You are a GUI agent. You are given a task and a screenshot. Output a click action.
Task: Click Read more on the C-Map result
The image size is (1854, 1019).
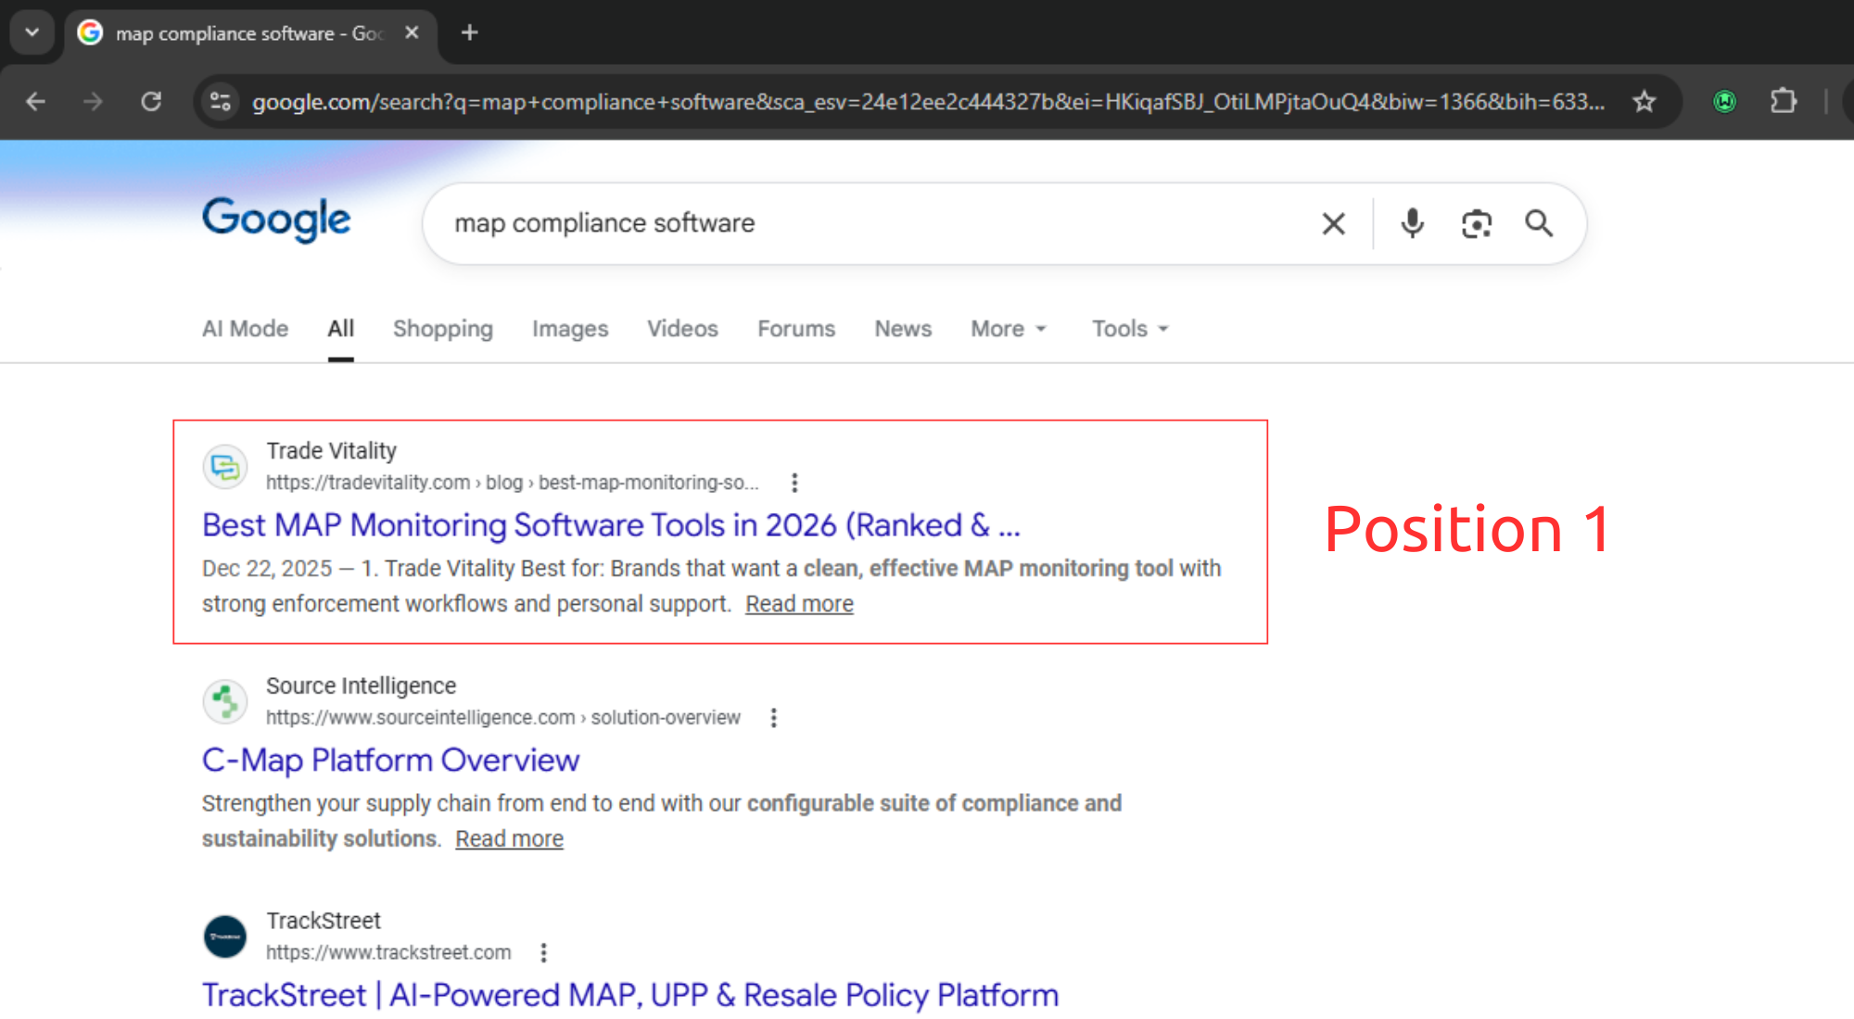(x=509, y=838)
